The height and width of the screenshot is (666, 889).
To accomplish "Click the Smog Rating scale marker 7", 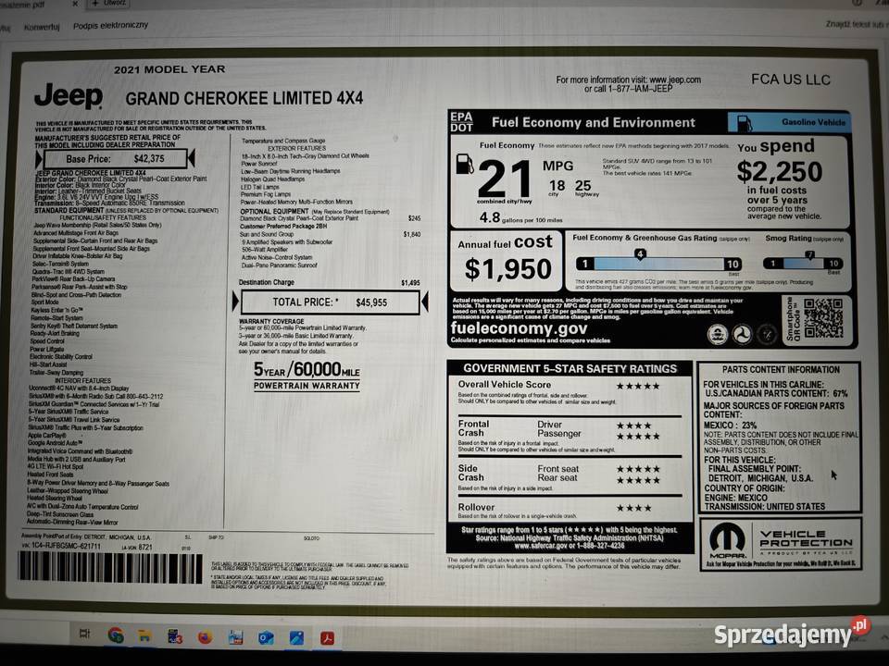I will pyautogui.click(x=810, y=255).
